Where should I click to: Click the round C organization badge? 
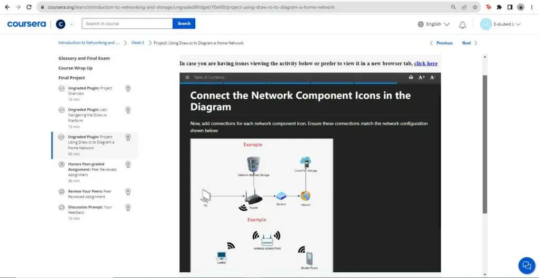coord(61,24)
